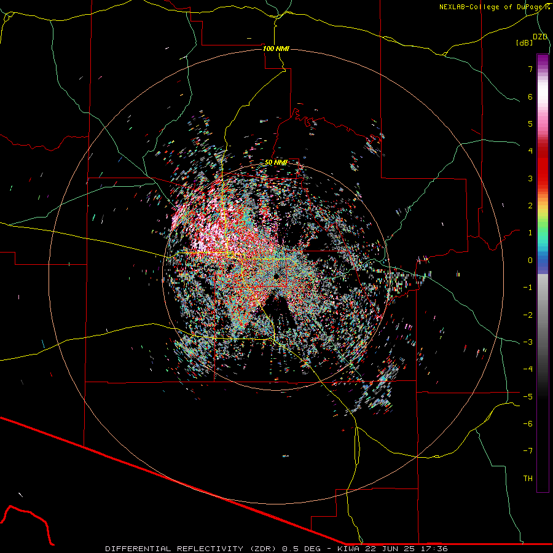
Task: Click the -7 dB scale value
Action: tap(528, 451)
